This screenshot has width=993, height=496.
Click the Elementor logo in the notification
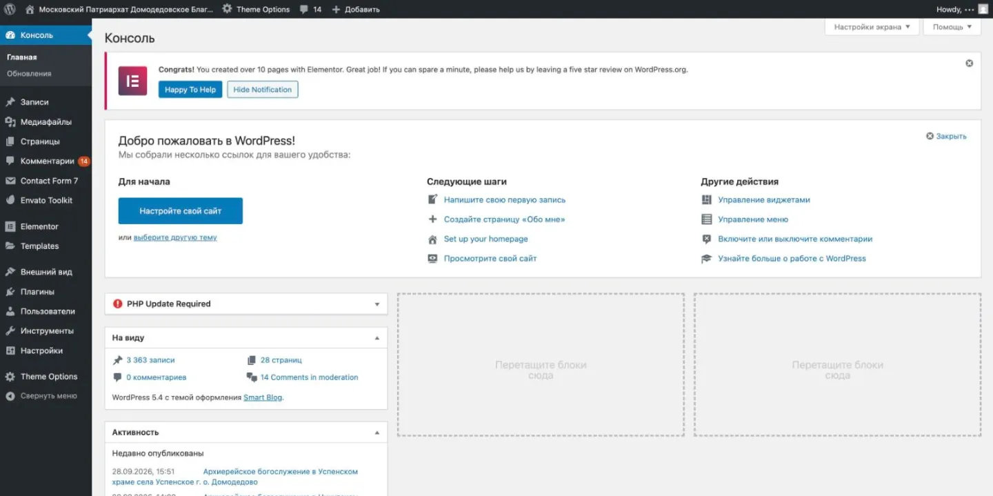[x=132, y=81]
